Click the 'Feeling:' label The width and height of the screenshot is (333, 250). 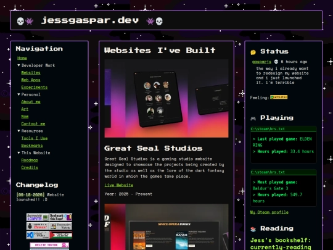pos(260,98)
